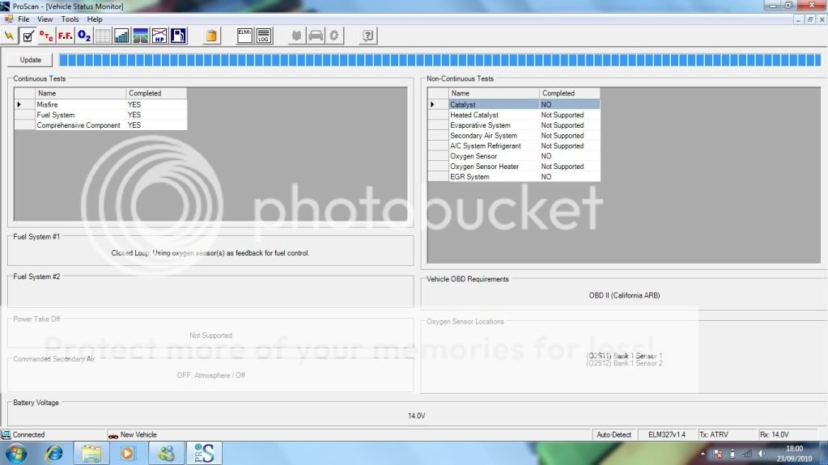The height and width of the screenshot is (465, 828).
Task: Click the Connect lightning bolt toolbar icon
Action: click(9, 36)
